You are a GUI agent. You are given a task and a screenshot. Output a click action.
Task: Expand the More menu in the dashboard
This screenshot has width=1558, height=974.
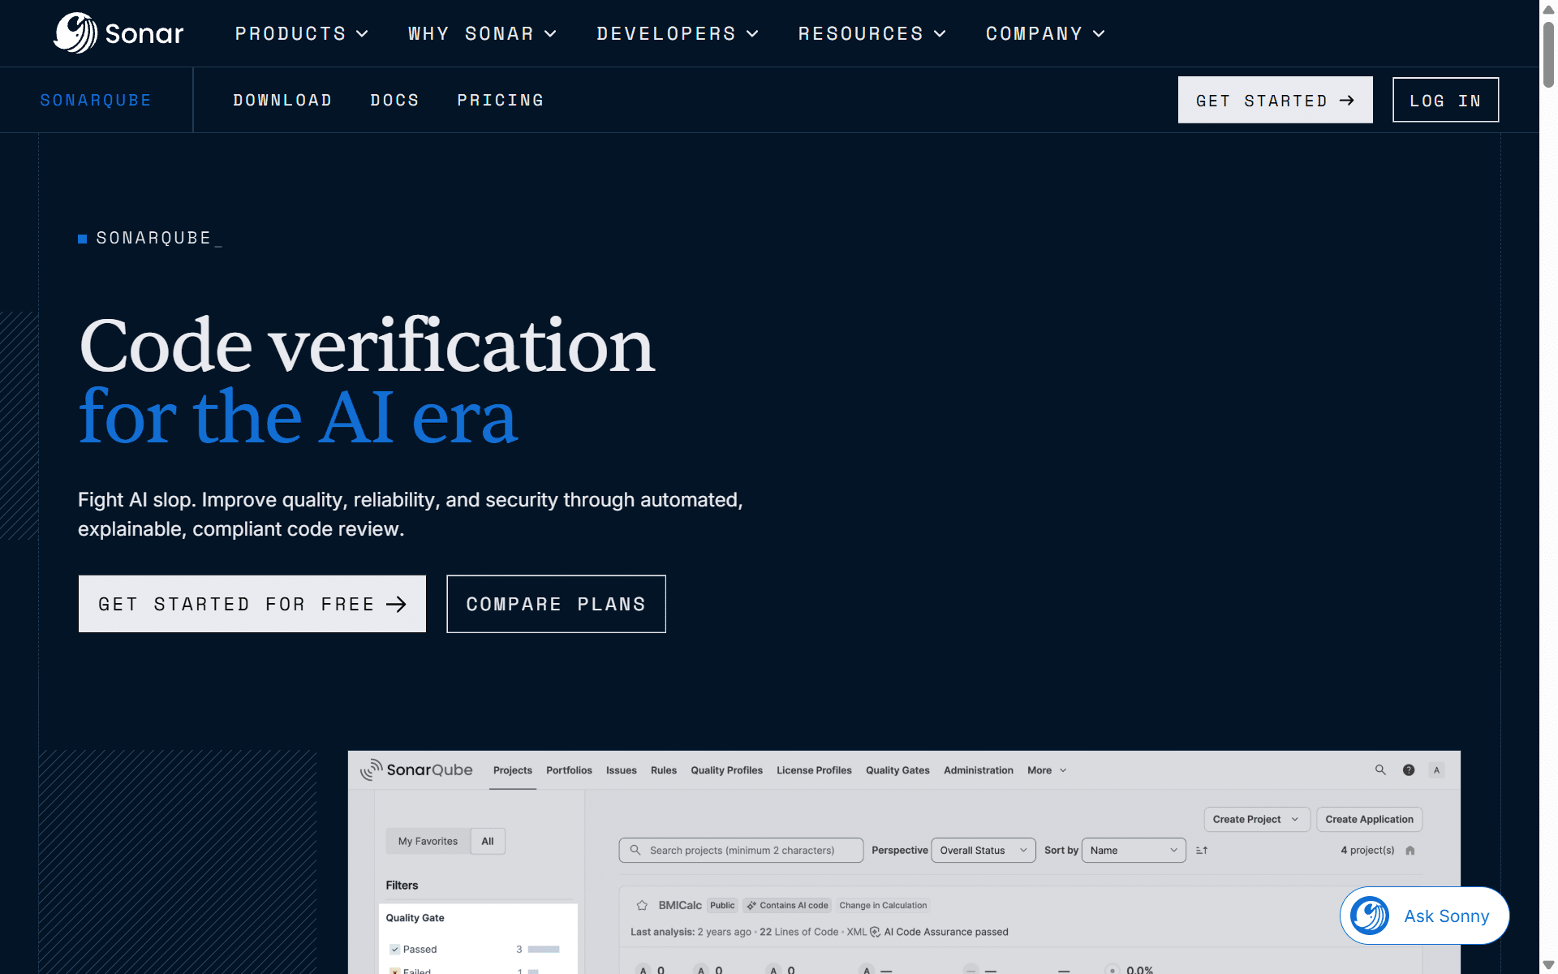coord(1047,770)
